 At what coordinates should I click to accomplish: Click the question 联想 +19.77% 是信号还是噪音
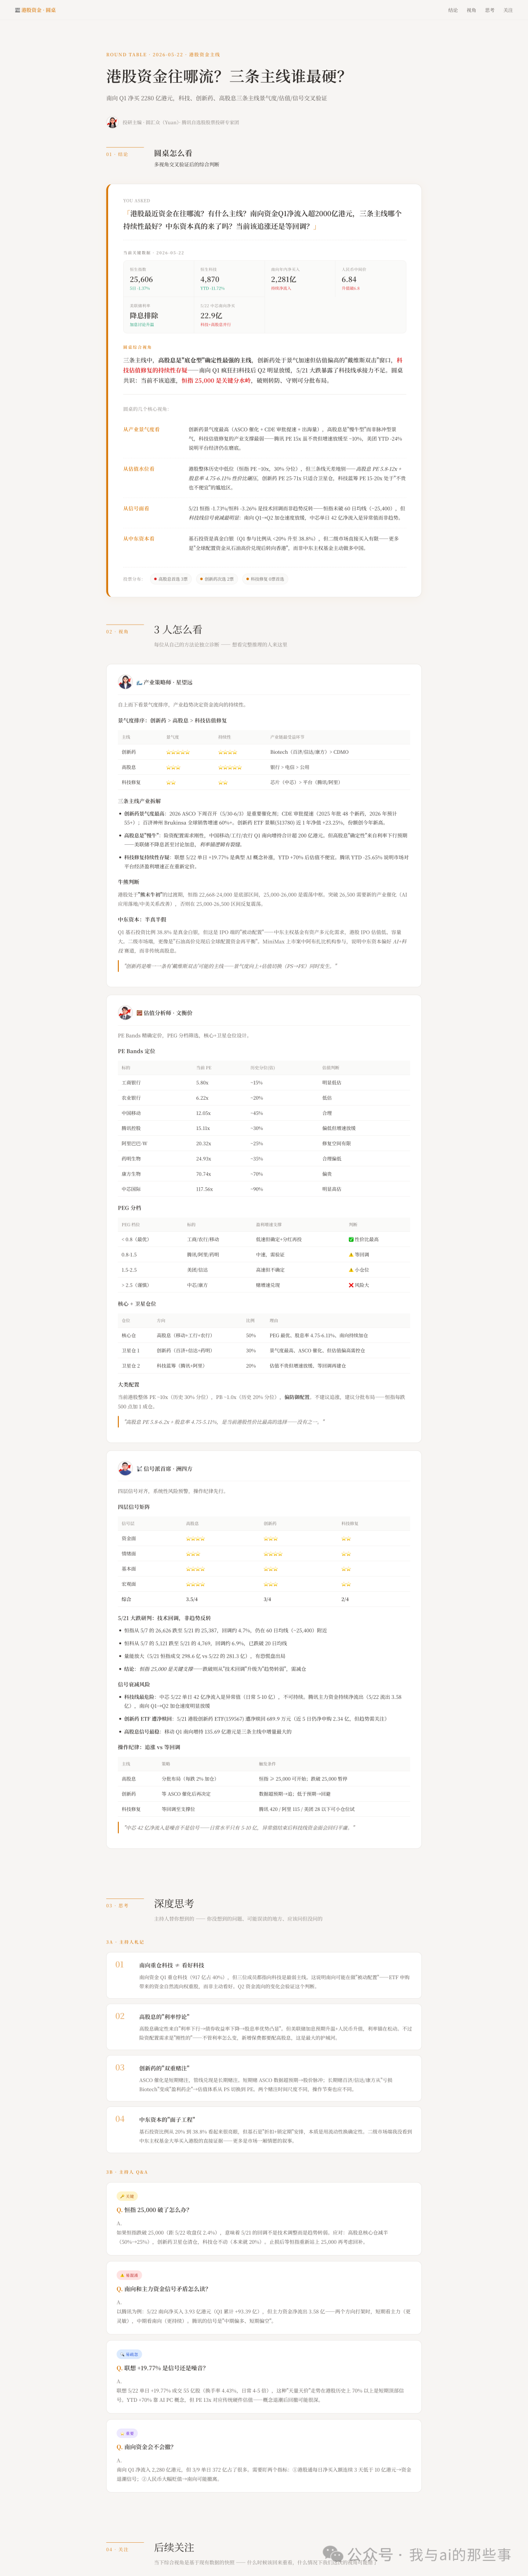click(x=161, y=2367)
